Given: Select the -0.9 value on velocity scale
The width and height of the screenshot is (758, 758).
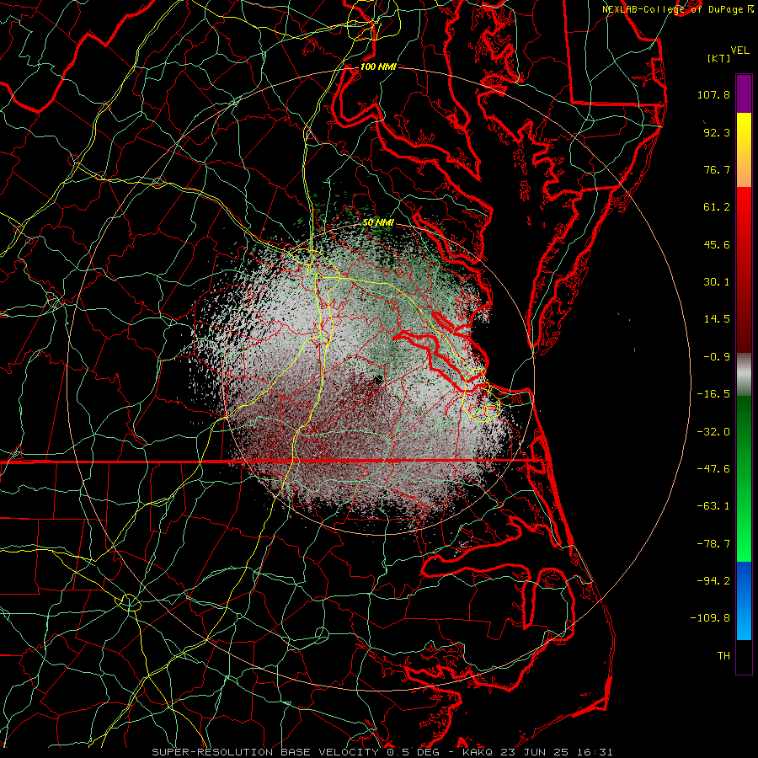Looking at the screenshot, I should [x=717, y=357].
